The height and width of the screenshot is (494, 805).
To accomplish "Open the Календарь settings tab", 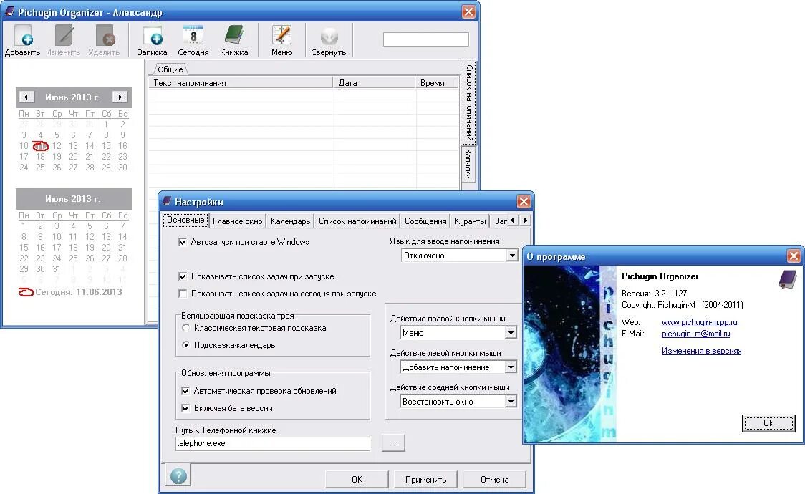I will [291, 221].
